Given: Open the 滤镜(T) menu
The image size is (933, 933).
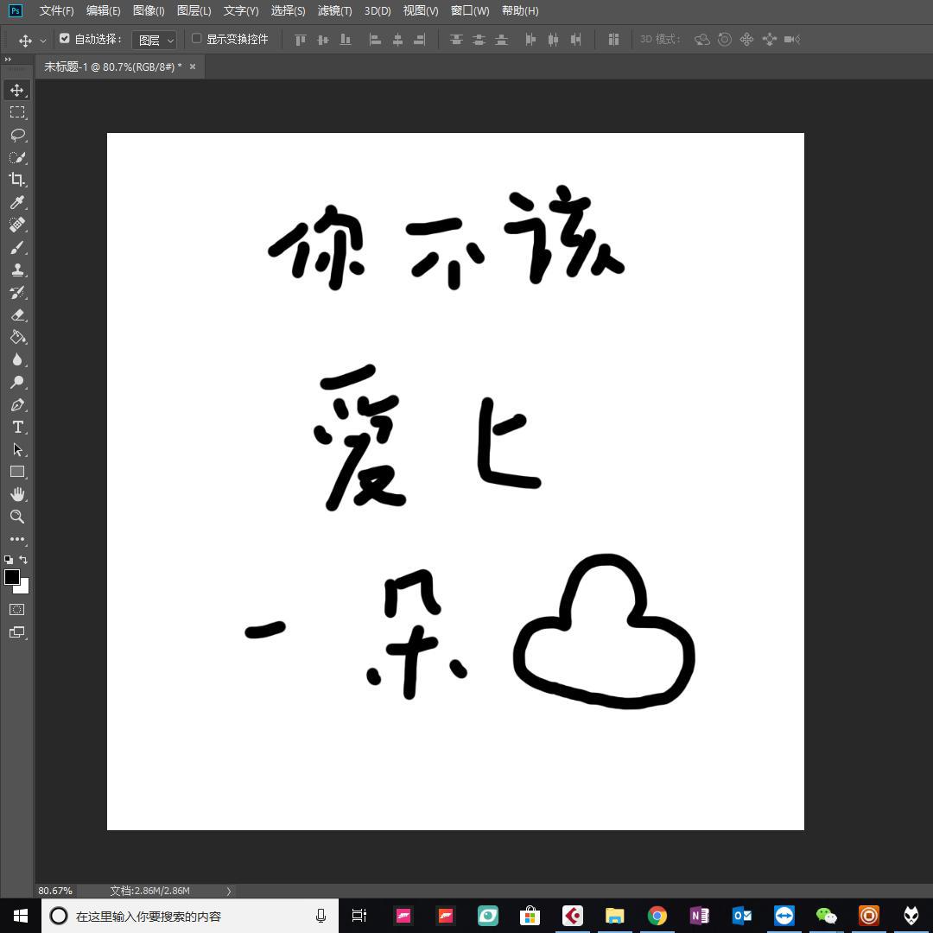Looking at the screenshot, I should pos(335,10).
